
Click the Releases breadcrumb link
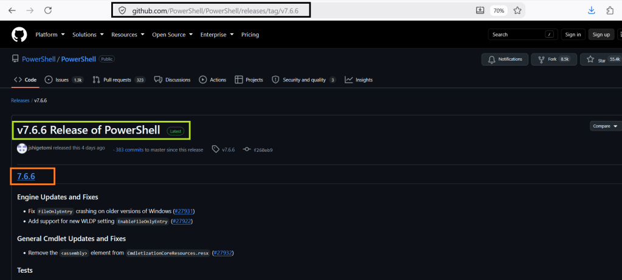pos(20,101)
